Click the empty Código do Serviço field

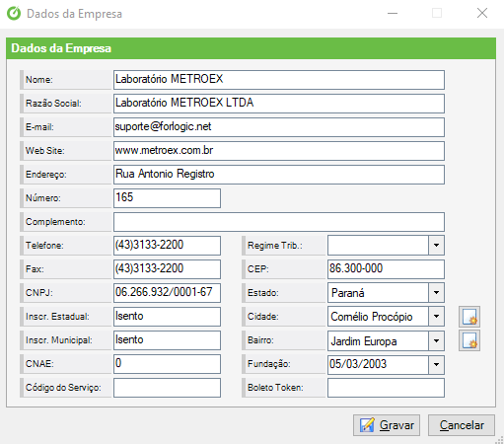[x=167, y=388]
